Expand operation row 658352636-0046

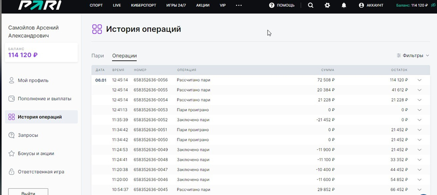419,180
